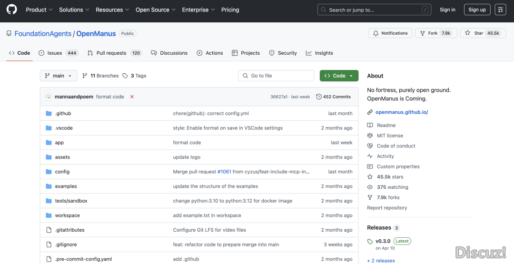
Task: Click the v0.3.0 release tag icon
Action: (x=370, y=241)
